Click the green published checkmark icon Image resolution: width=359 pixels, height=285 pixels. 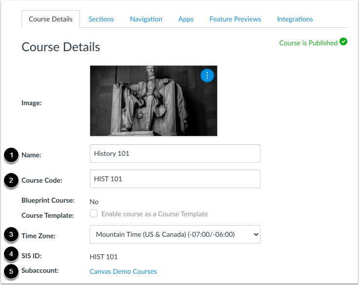click(x=343, y=41)
